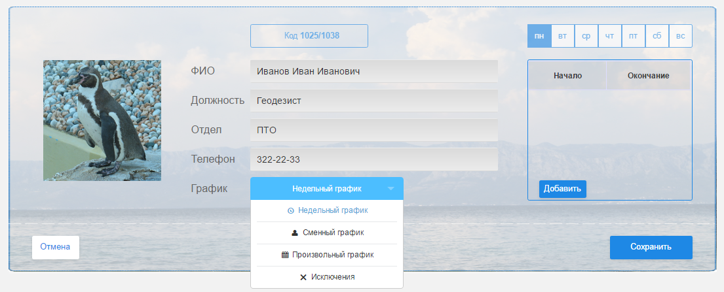Choose Недельный график in dropdown list
Screen dimensions: 724x292
tap(327, 210)
